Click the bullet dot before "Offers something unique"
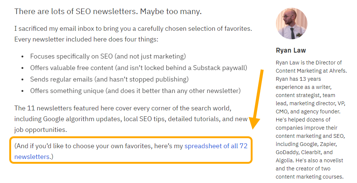 tap(22, 91)
